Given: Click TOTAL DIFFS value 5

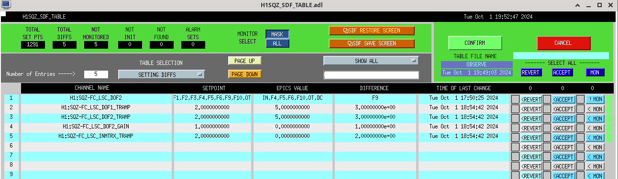Looking at the screenshot, I should click(64, 45).
